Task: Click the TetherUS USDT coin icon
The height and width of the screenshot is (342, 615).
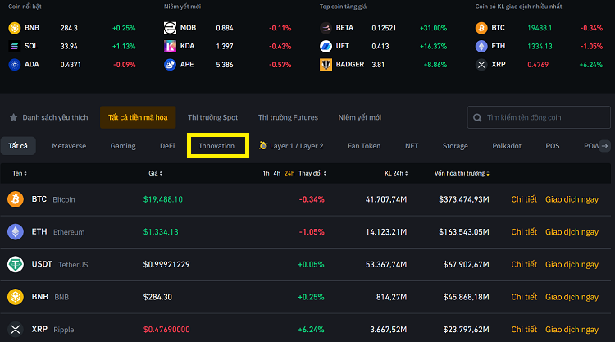Action: point(16,264)
